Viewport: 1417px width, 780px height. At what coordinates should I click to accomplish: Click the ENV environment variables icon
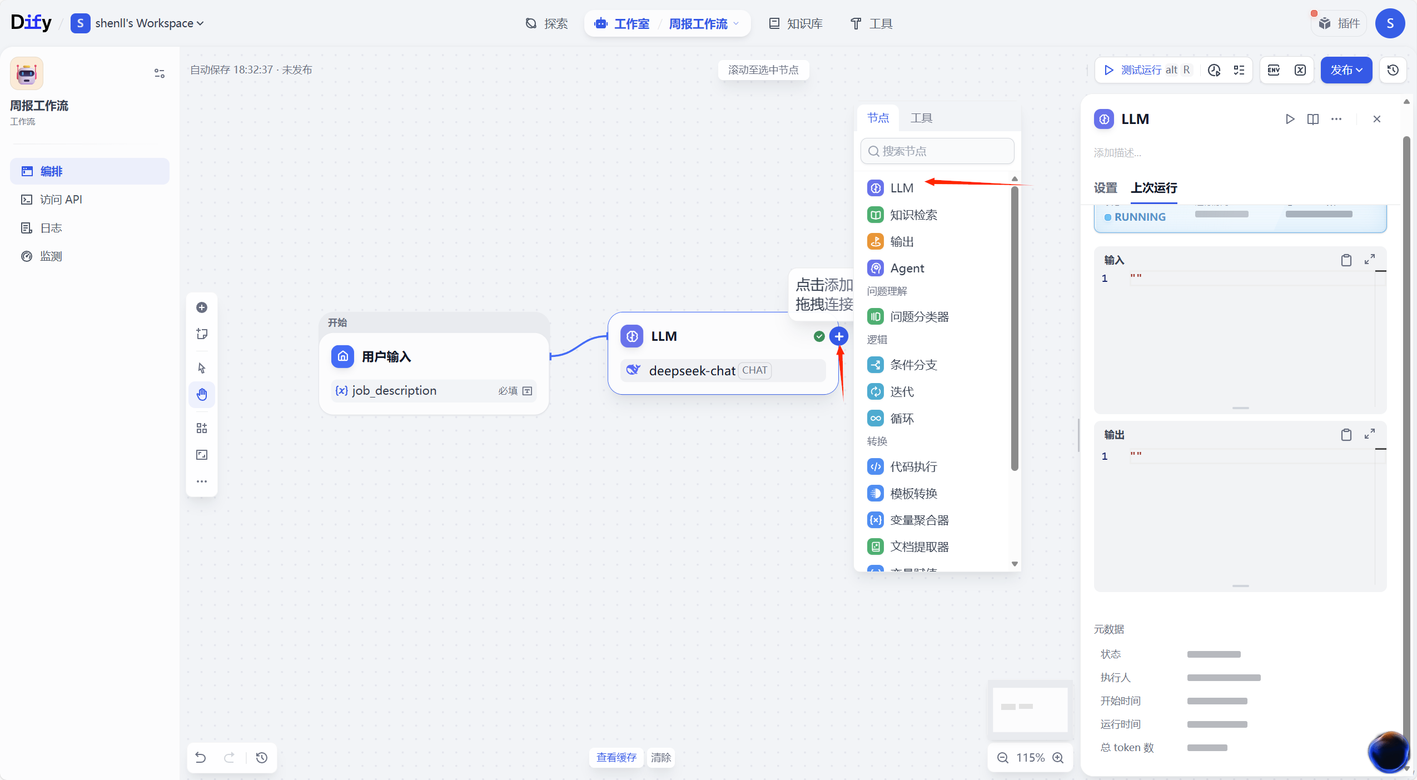[x=1274, y=70]
